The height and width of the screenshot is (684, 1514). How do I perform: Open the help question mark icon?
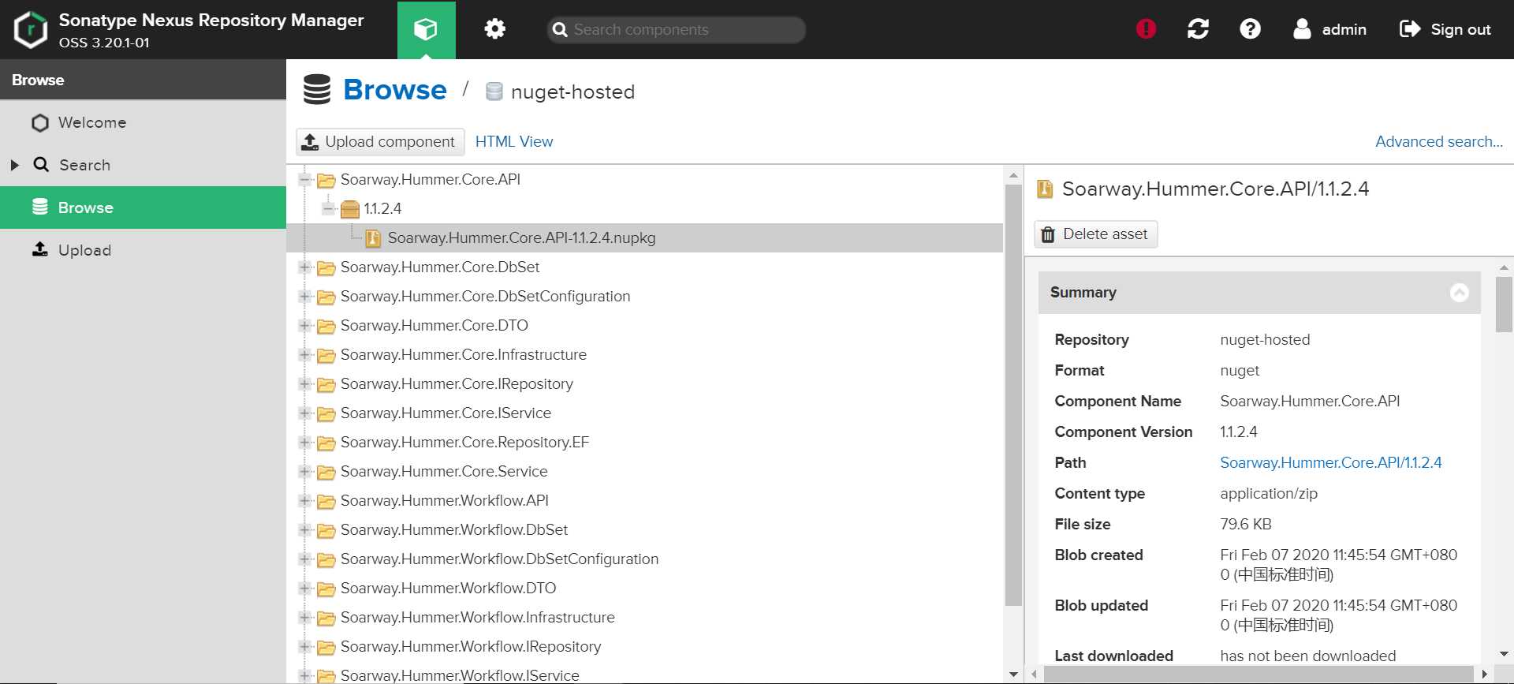coord(1250,29)
